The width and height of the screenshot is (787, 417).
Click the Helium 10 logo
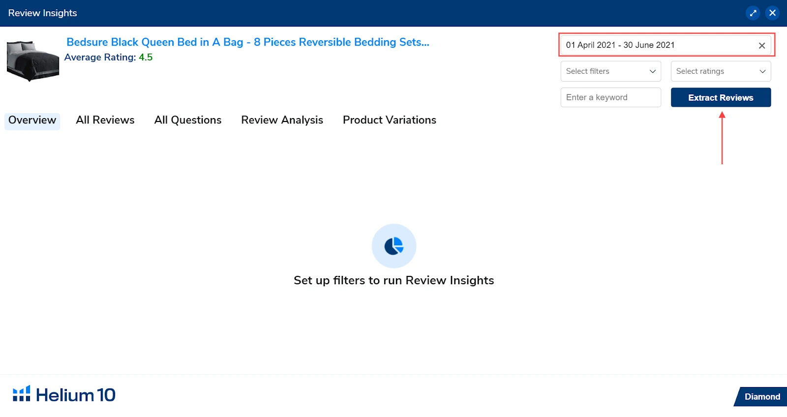click(64, 394)
